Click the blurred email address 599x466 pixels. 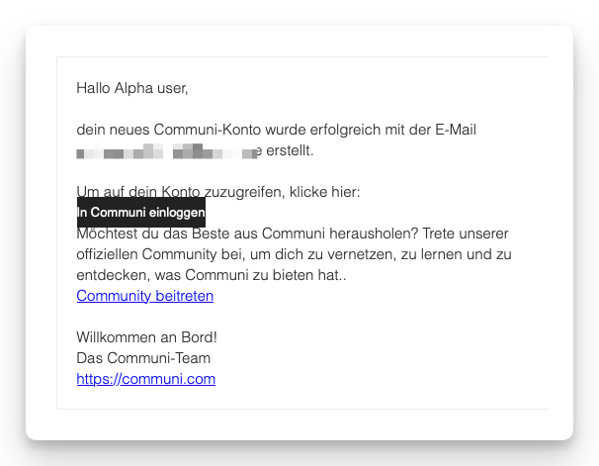(x=166, y=151)
